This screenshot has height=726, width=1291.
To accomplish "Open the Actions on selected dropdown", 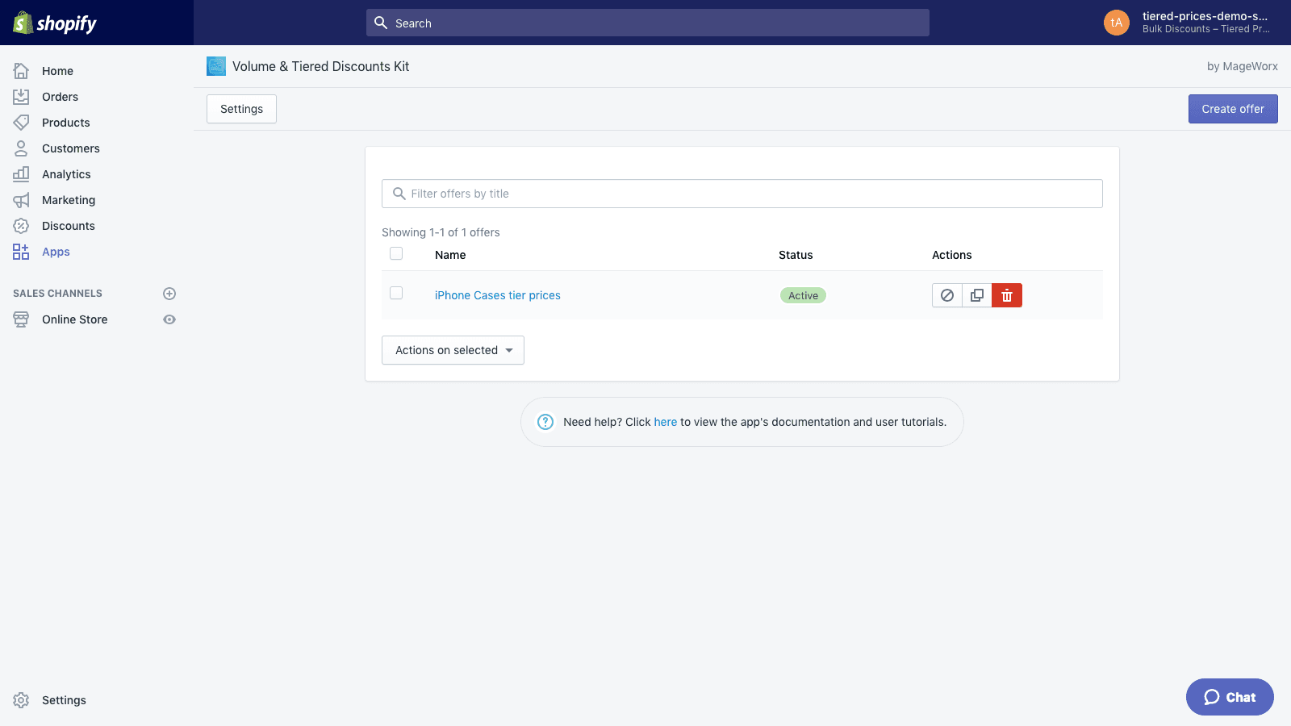I will pos(453,350).
